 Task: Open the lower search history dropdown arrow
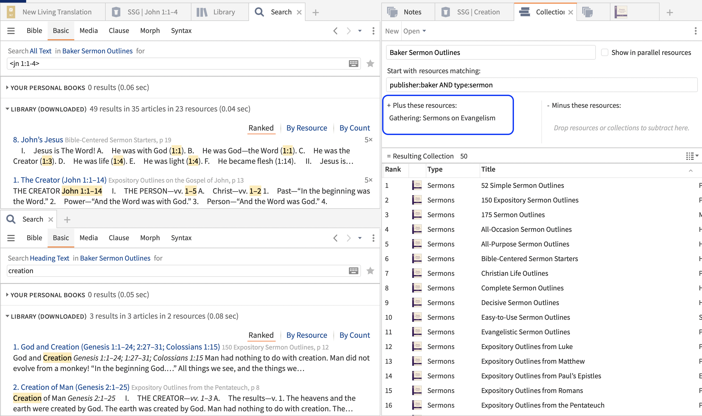pyautogui.click(x=360, y=238)
